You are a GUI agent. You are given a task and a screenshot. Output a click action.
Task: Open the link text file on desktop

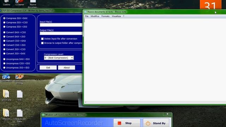20,96
